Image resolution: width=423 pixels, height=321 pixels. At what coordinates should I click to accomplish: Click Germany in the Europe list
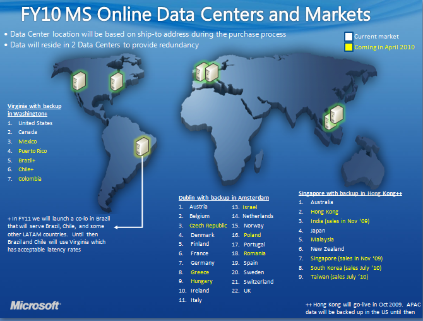click(x=202, y=263)
